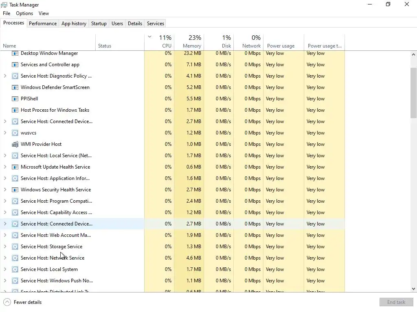The image size is (417, 312).
Task: Expand Service Host: Application Infor... group
Action: [5, 178]
